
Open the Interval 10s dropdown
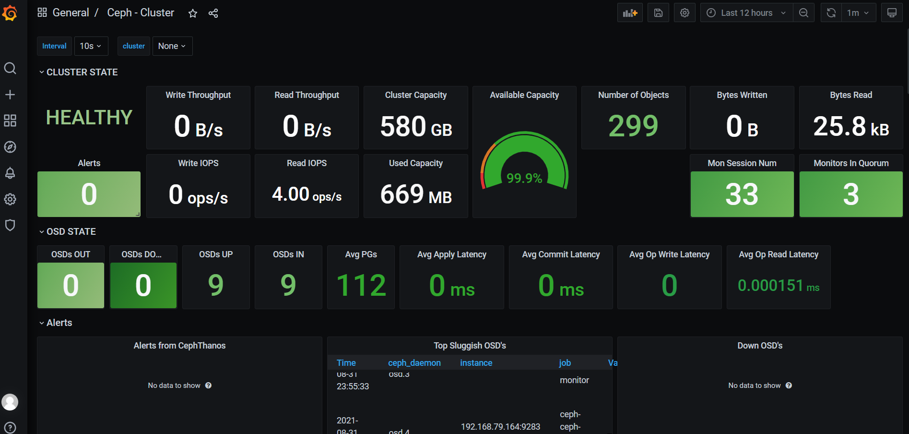pyautogui.click(x=90, y=46)
